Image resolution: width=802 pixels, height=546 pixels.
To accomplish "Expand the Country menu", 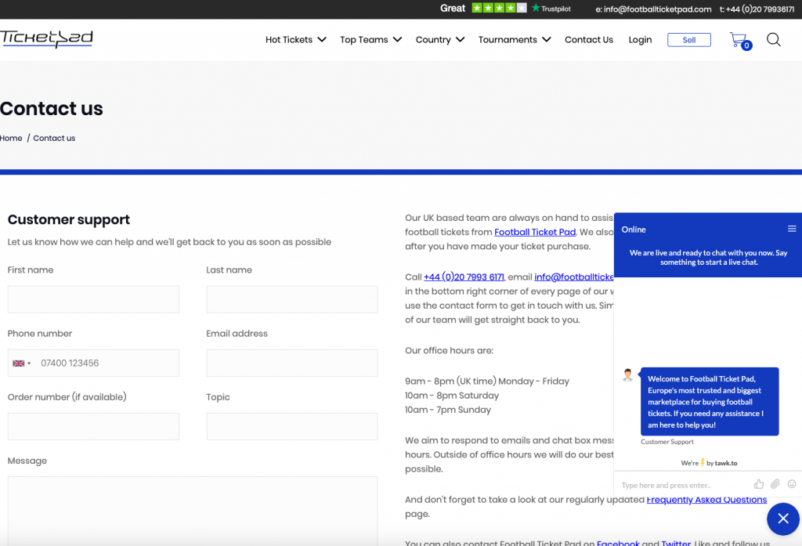I will (x=440, y=39).
